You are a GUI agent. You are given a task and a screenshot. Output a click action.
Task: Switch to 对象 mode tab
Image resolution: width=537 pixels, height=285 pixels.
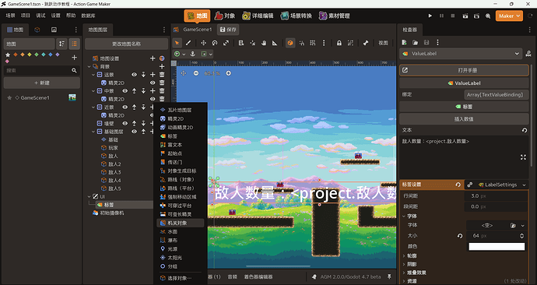tap(225, 16)
